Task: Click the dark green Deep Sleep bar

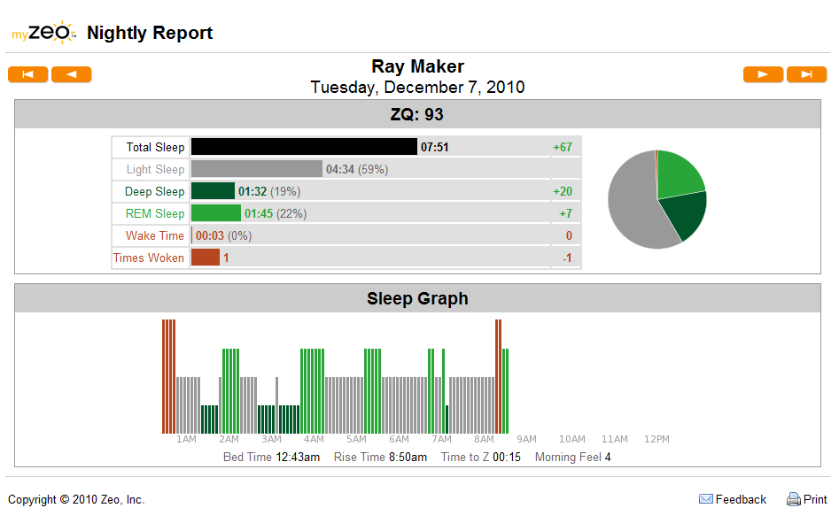Action: point(213,191)
